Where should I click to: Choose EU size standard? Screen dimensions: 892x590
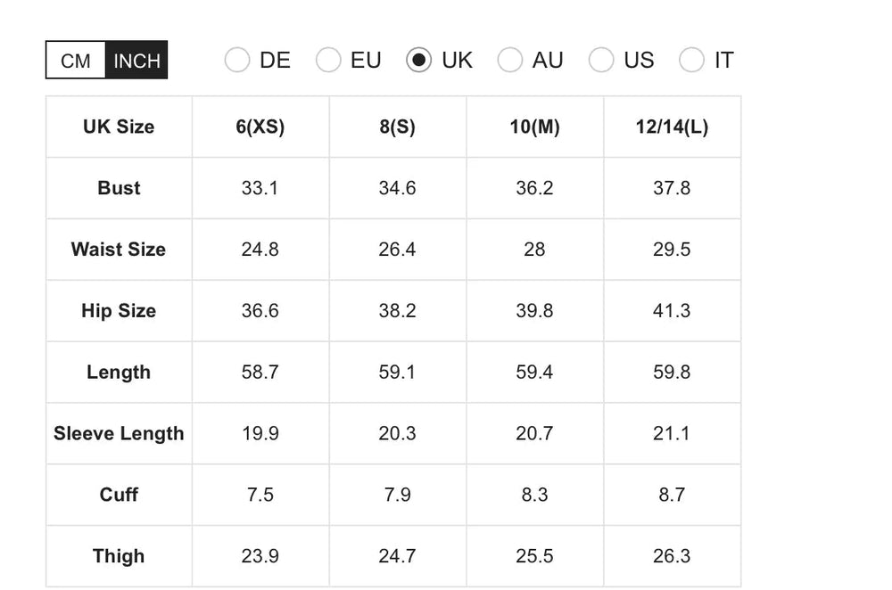point(329,61)
